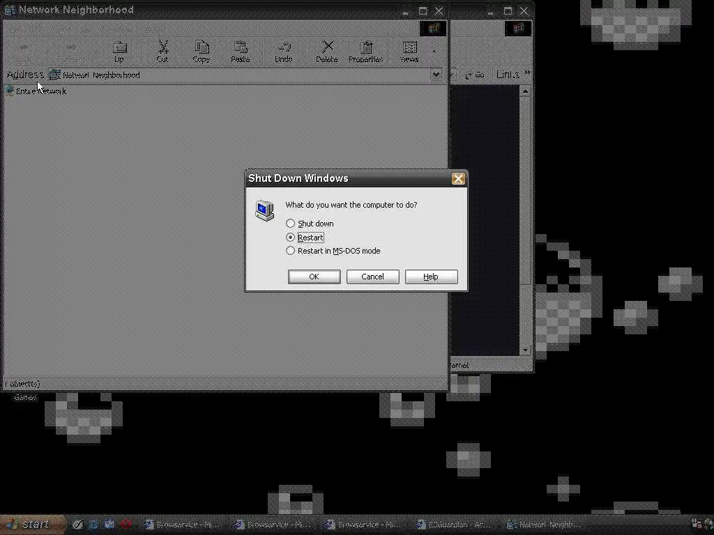Click the scroll down arrow in back window
The width and height of the screenshot is (714, 535).
pos(525,350)
